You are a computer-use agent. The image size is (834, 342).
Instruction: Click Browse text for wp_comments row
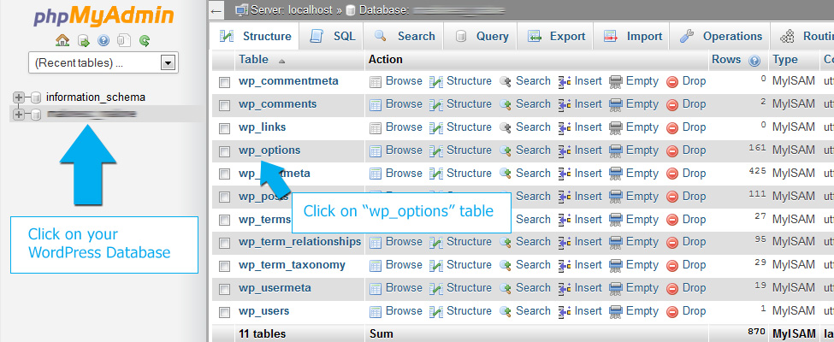404,103
